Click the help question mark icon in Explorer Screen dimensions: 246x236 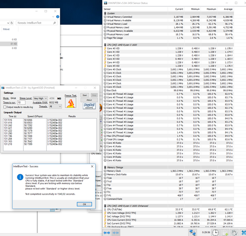[58, 16]
